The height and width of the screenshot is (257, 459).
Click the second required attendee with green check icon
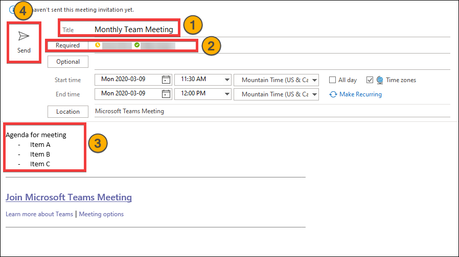click(x=154, y=45)
